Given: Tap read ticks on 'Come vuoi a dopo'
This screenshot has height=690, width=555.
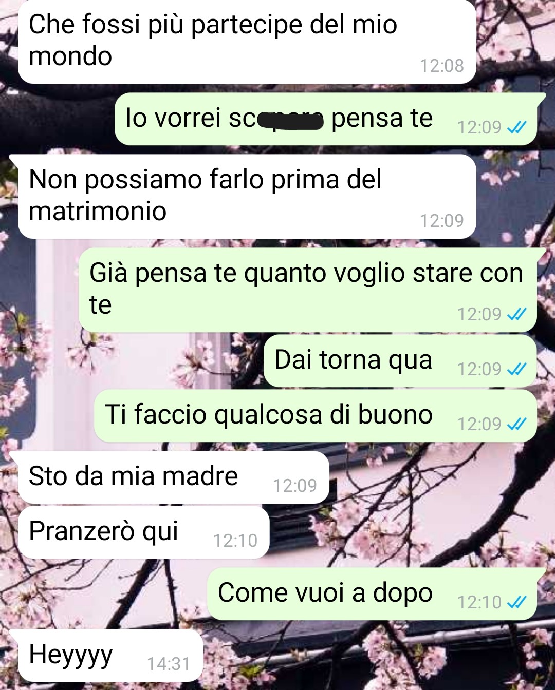Looking at the screenshot, I should coord(516,602).
